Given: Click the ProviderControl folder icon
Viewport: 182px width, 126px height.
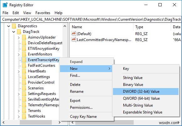Looking at the screenshot, I should [24, 82].
